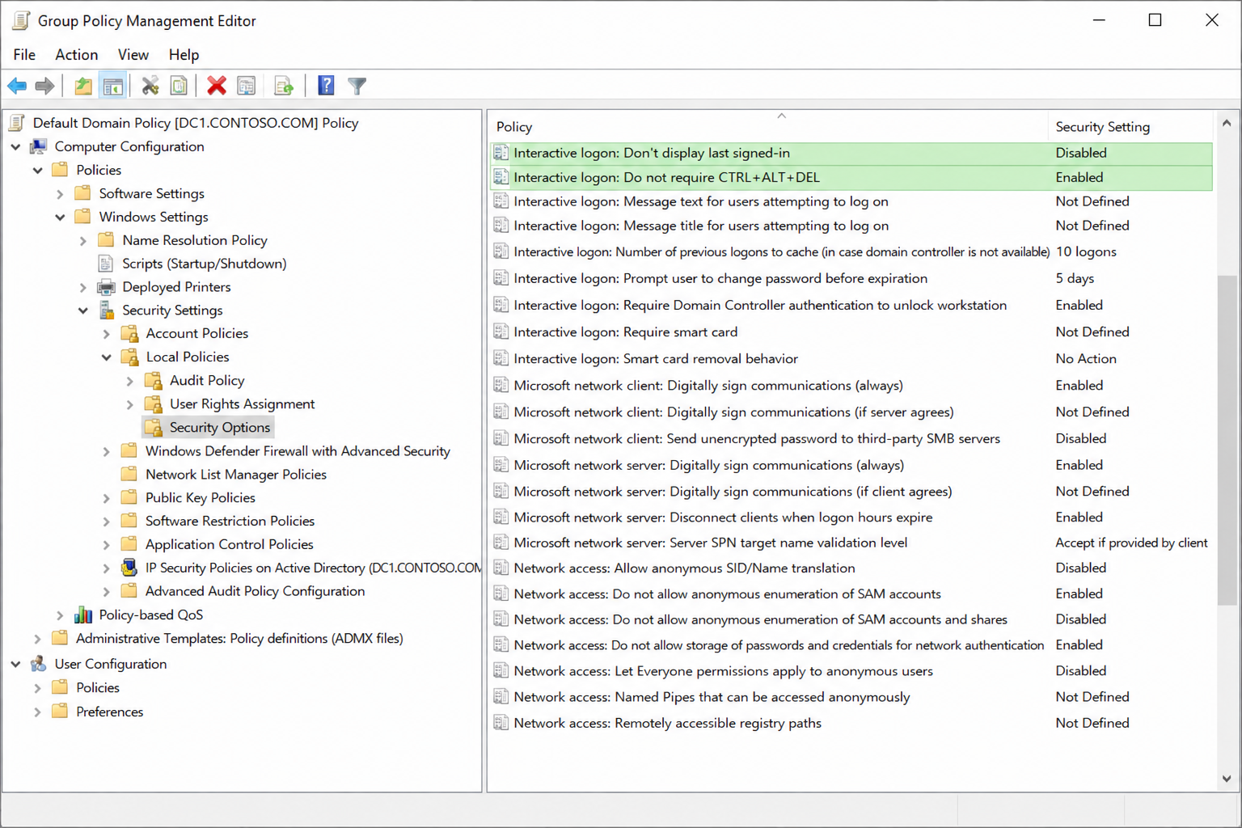Collapse the Security Settings tree node

click(x=83, y=310)
